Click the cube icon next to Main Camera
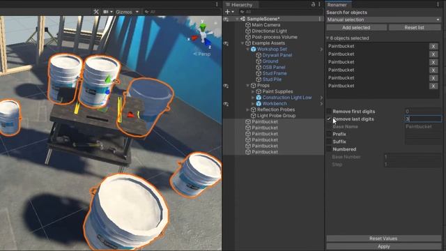 click(248, 25)
